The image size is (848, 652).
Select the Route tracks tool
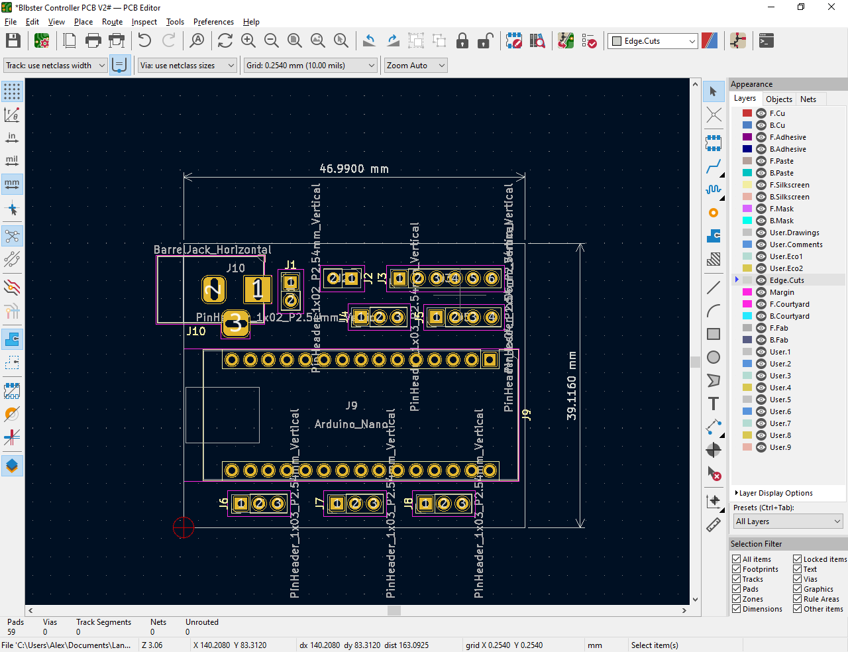point(714,166)
